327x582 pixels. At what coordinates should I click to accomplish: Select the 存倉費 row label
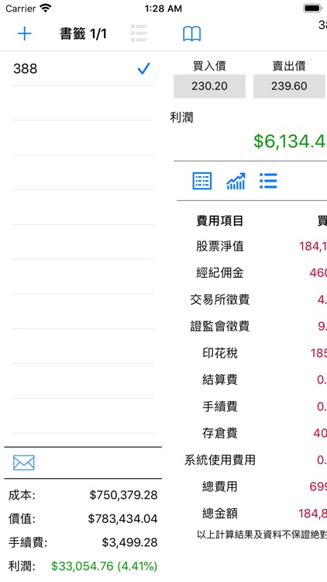(x=220, y=433)
